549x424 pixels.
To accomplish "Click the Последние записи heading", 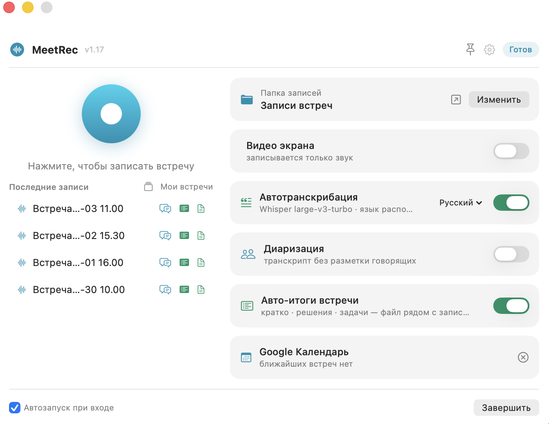I will coord(49,187).
